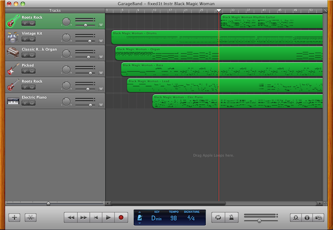Click the playhead marker in the ruler

click(219, 10)
